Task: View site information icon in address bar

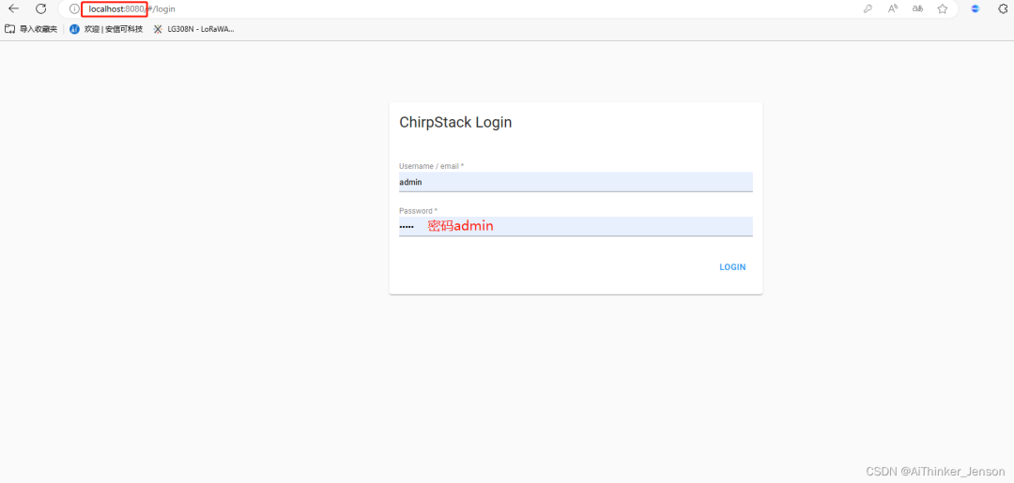Action: [74, 9]
